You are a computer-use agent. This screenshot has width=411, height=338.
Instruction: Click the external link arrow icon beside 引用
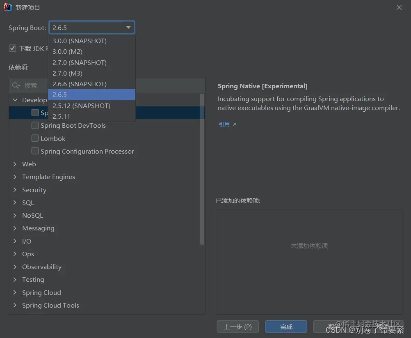pyautogui.click(x=235, y=124)
